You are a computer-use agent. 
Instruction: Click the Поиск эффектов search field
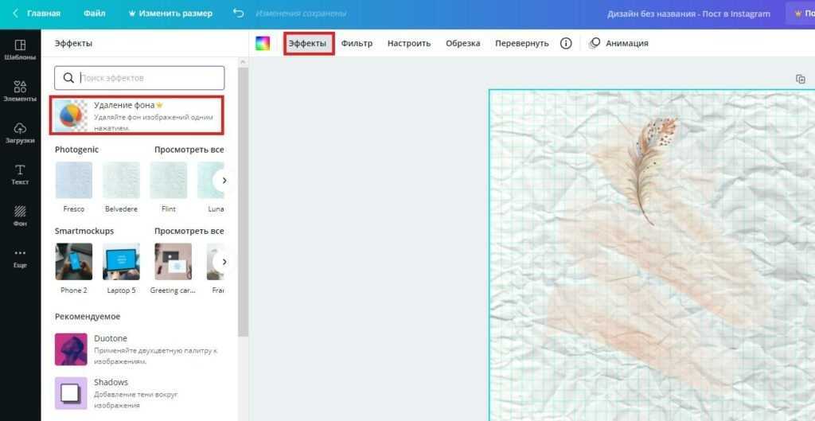(x=139, y=78)
